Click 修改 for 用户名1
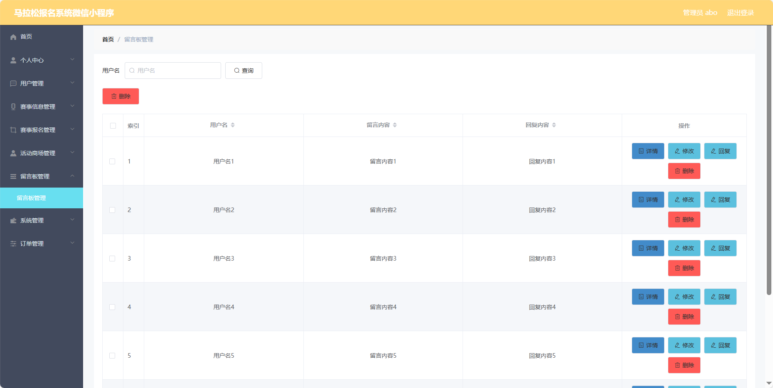The height and width of the screenshot is (388, 773). 684,151
